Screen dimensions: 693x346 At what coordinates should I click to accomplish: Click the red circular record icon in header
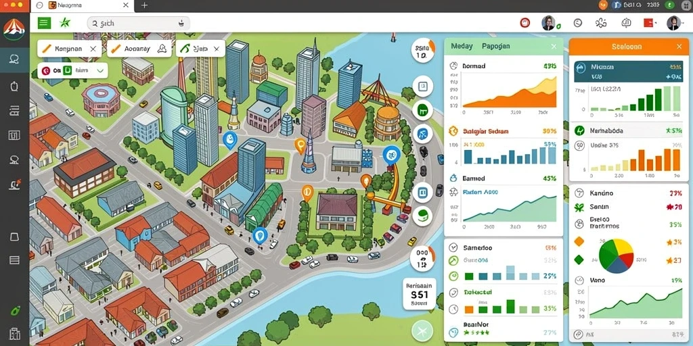(x=524, y=23)
